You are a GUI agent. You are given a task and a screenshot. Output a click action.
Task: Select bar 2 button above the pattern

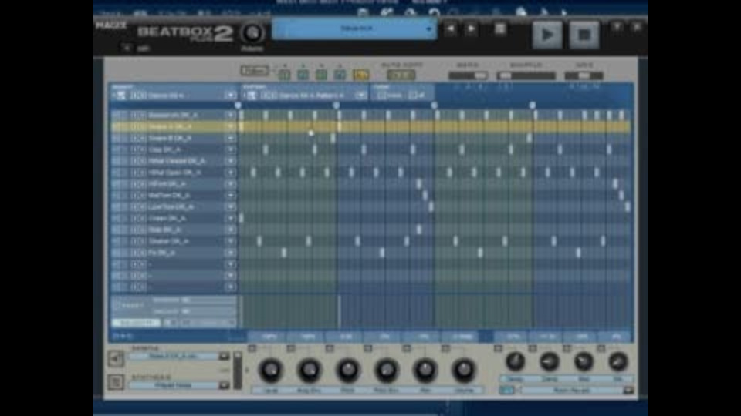303,75
